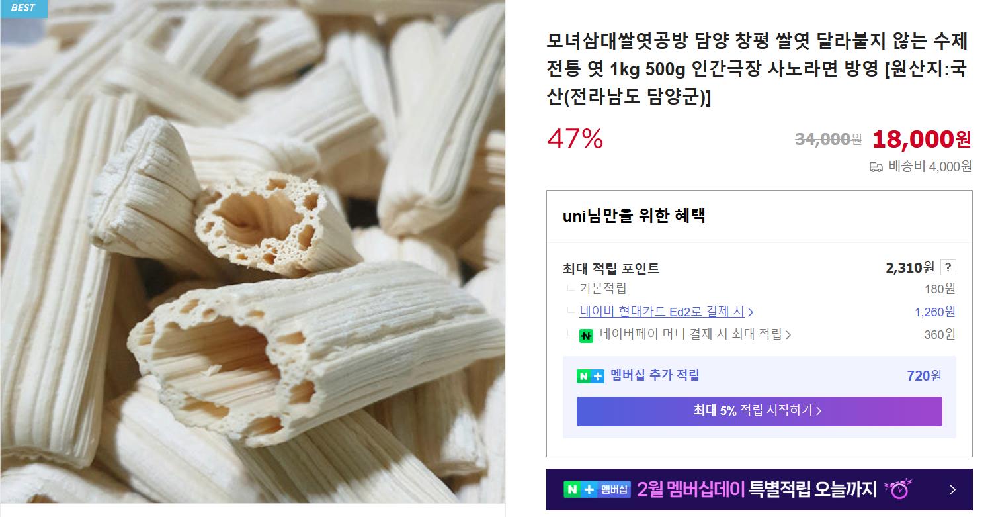This screenshot has width=992, height=517.
Task: Click the 최대 적립 포인트 label
Action: coord(610,269)
